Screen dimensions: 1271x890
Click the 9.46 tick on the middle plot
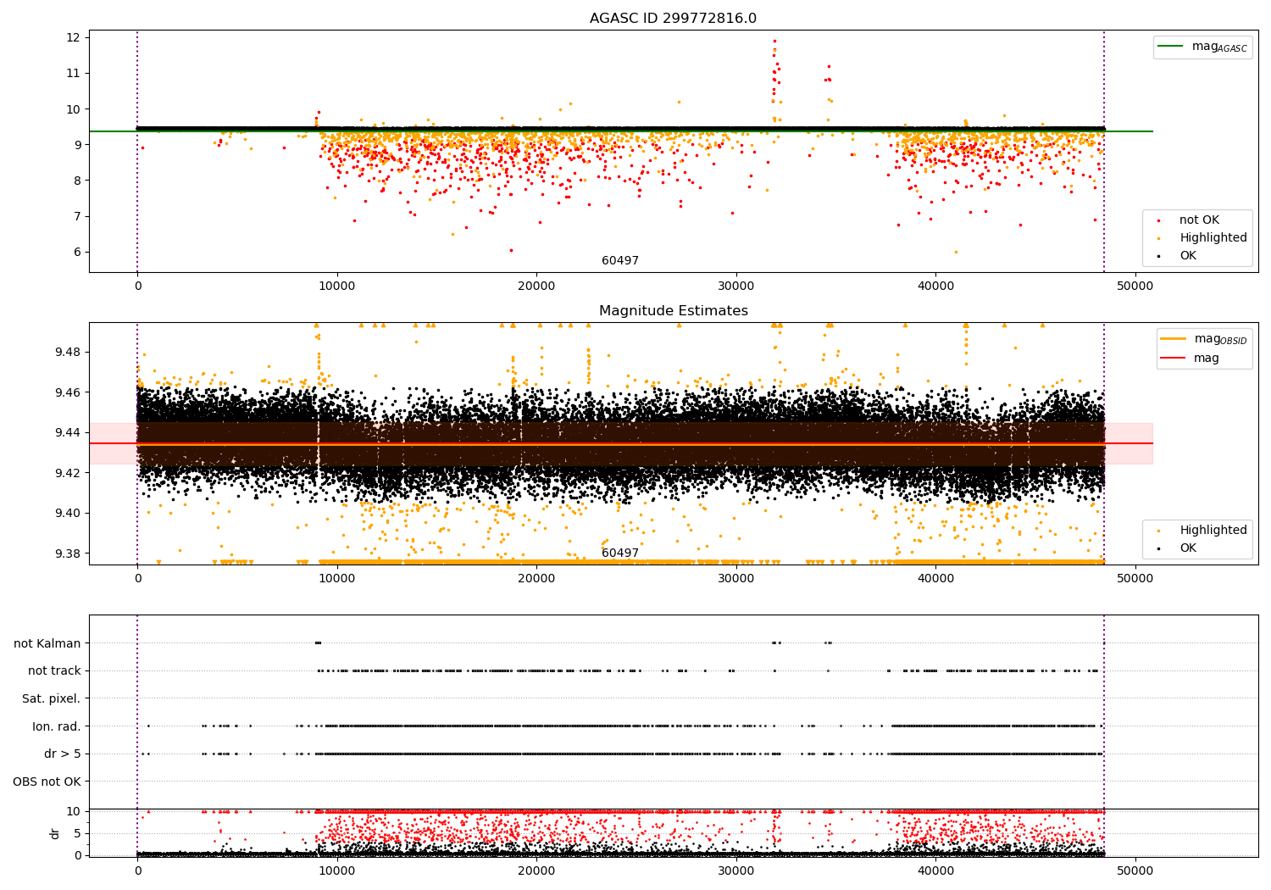[x=68, y=392]
